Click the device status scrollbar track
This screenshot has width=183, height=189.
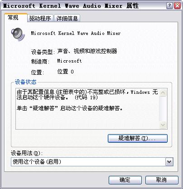[x=163, y=109]
